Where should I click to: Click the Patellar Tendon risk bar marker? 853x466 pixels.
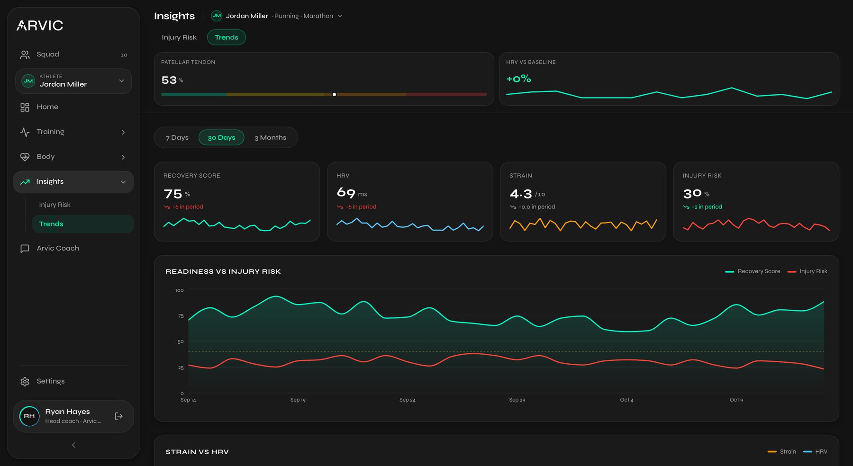(334, 95)
